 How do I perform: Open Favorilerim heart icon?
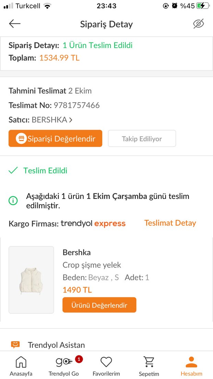click(106, 362)
